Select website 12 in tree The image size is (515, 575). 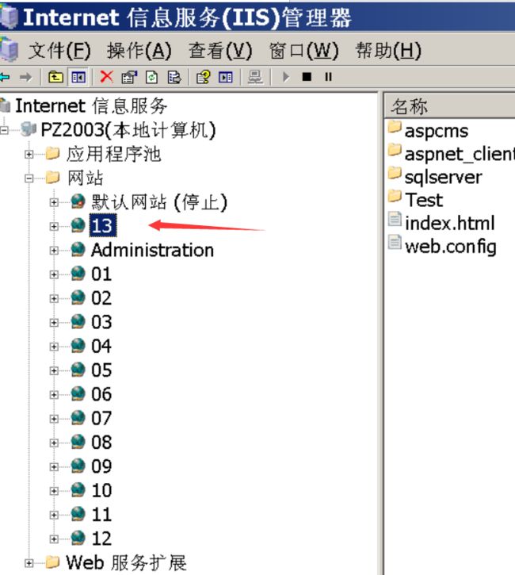pyautogui.click(x=101, y=539)
